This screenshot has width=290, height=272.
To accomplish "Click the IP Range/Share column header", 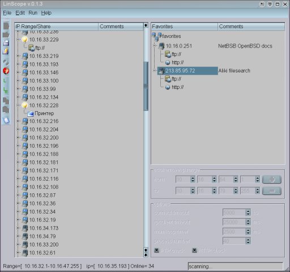I will click(x=57, y=27).
